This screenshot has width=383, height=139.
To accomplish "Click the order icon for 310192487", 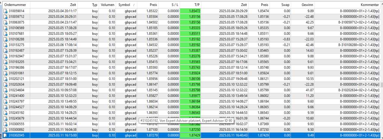I will pyautogui.click(x=5, y=50).
